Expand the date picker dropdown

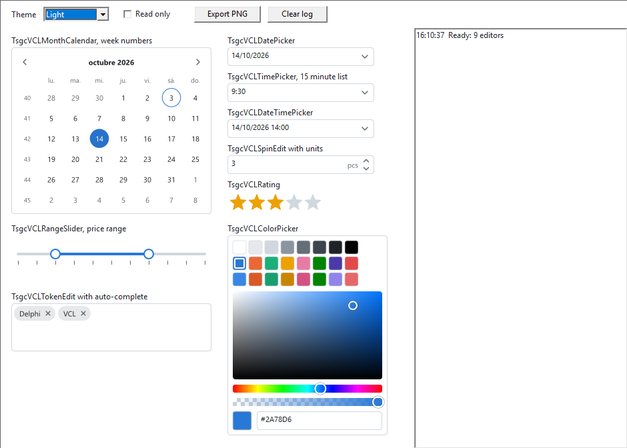[x=365, y=57]
